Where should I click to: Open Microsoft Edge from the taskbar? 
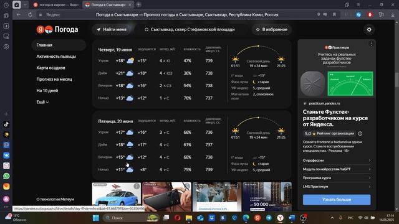click(x=246, y=218)
